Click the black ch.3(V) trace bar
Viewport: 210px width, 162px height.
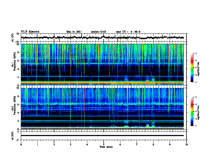point(102,136)
